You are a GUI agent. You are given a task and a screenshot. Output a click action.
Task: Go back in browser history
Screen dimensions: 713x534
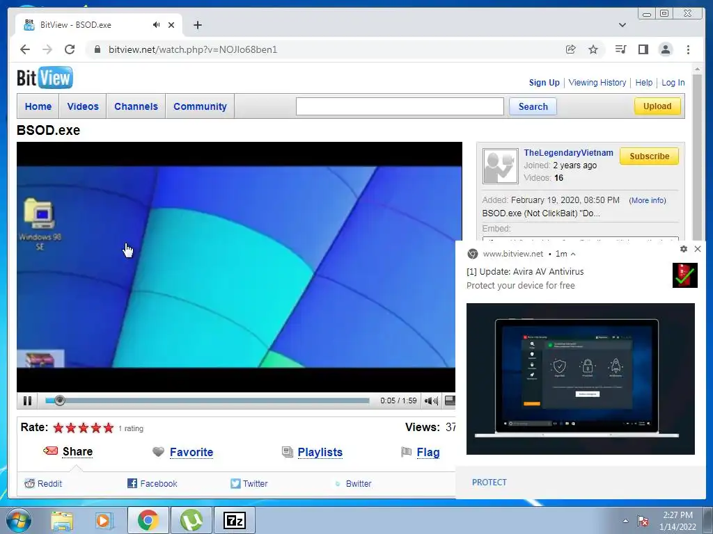[x=25, y=49]
